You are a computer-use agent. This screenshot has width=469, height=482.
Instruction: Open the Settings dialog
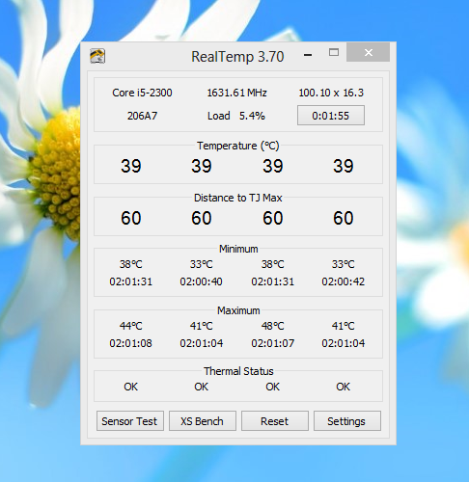pos(347,421)
